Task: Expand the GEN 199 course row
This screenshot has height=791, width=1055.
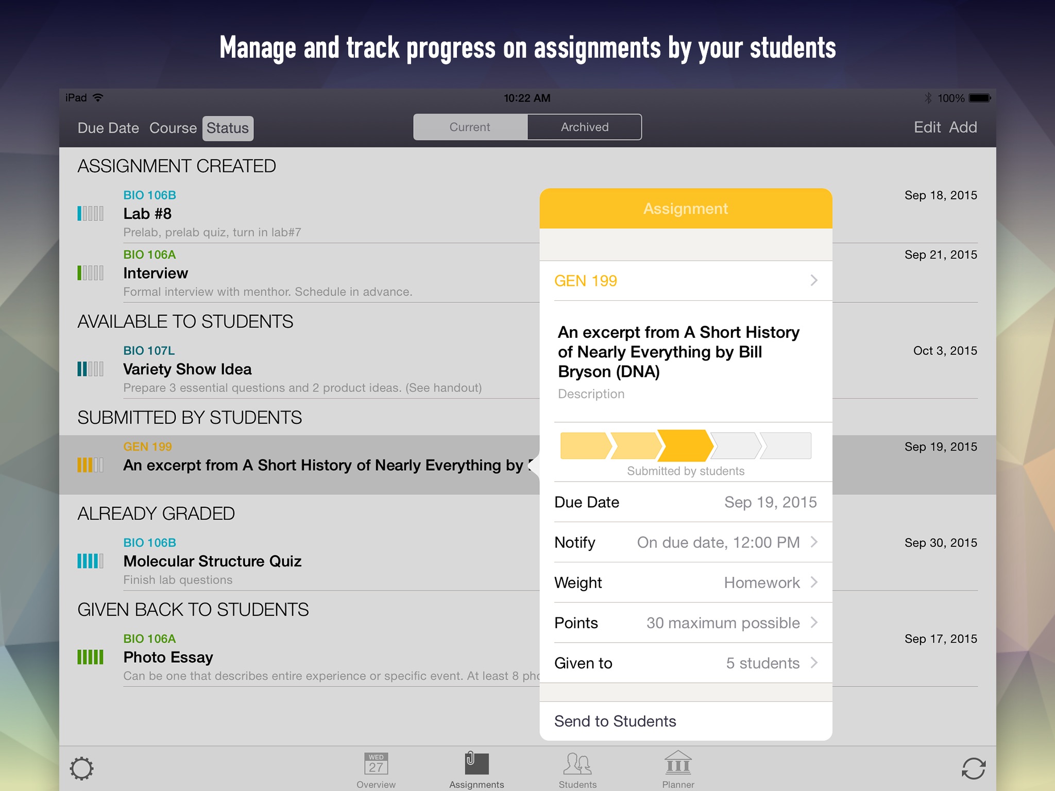Action: (685, 281)
